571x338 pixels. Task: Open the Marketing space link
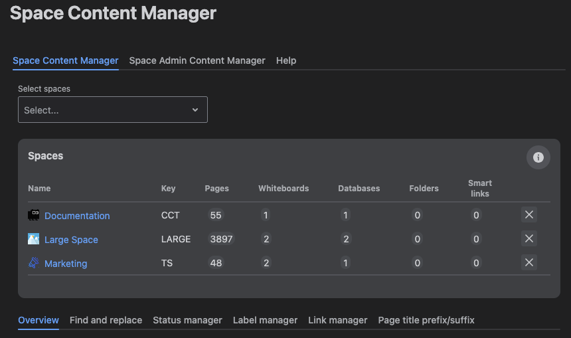[x=66, y=264]
